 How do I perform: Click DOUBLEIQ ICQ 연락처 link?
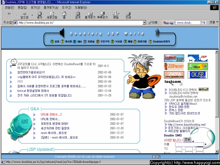(183, 90)
